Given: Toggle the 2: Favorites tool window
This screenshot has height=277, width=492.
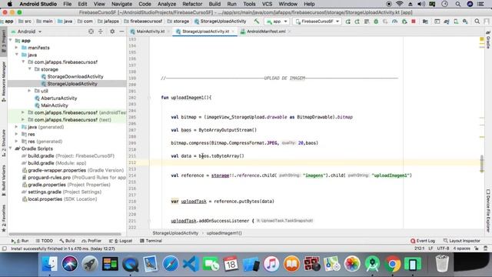Looking at the screenshot, I should [4, 219].
